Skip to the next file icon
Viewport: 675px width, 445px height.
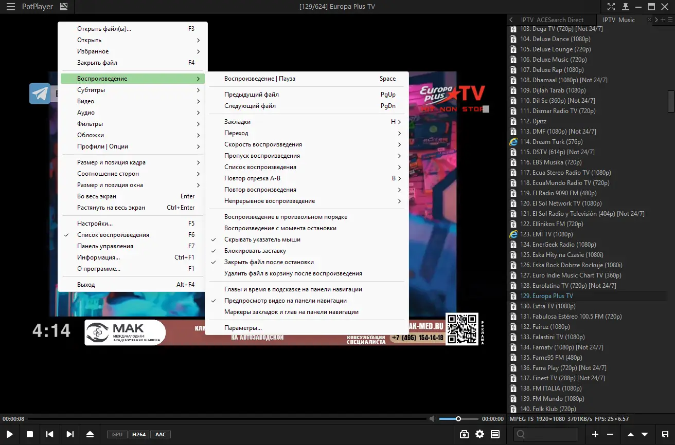pos(70,434)
